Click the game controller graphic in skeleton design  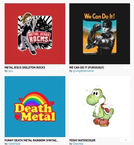pos(43,26)
